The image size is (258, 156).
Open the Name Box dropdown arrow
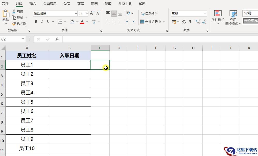click(23, 39)
